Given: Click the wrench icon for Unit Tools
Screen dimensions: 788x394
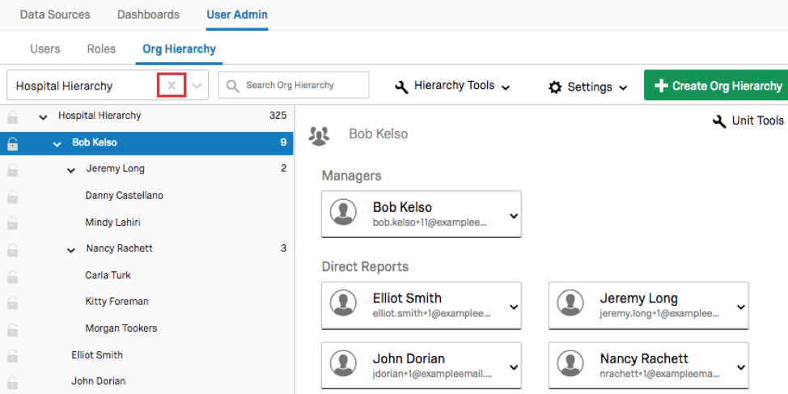Looking at the screenshot, I should [718, 121].
